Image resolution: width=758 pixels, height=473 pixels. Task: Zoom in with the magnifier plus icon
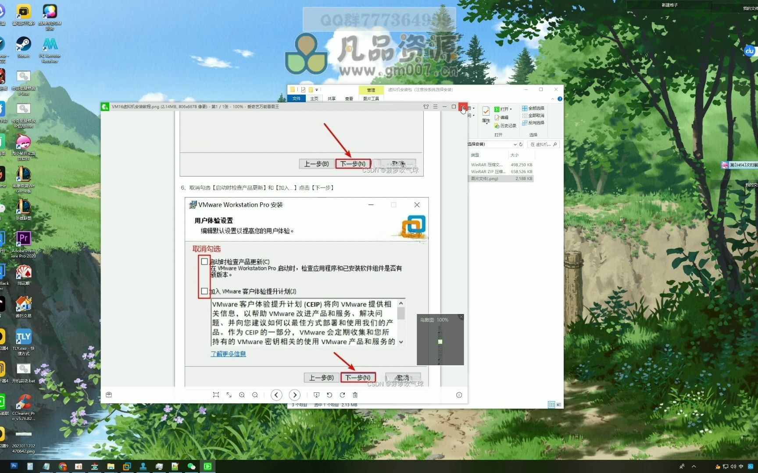pos(242,395)
